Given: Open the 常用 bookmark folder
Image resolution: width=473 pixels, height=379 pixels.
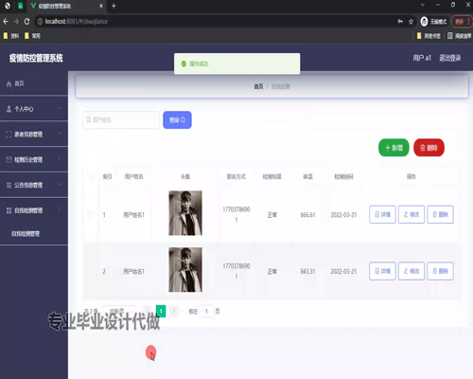Looking at the screenshot, I should point(32,36).
